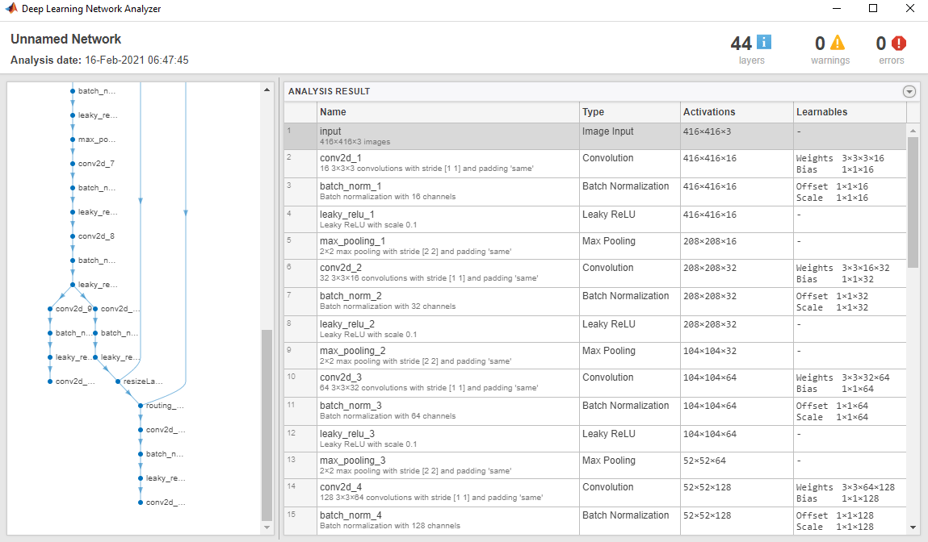928x542 pixels.
Task: Open the Analysis Result options dropdown arrow
Action: pyautogui.click(x=909, y=92)
